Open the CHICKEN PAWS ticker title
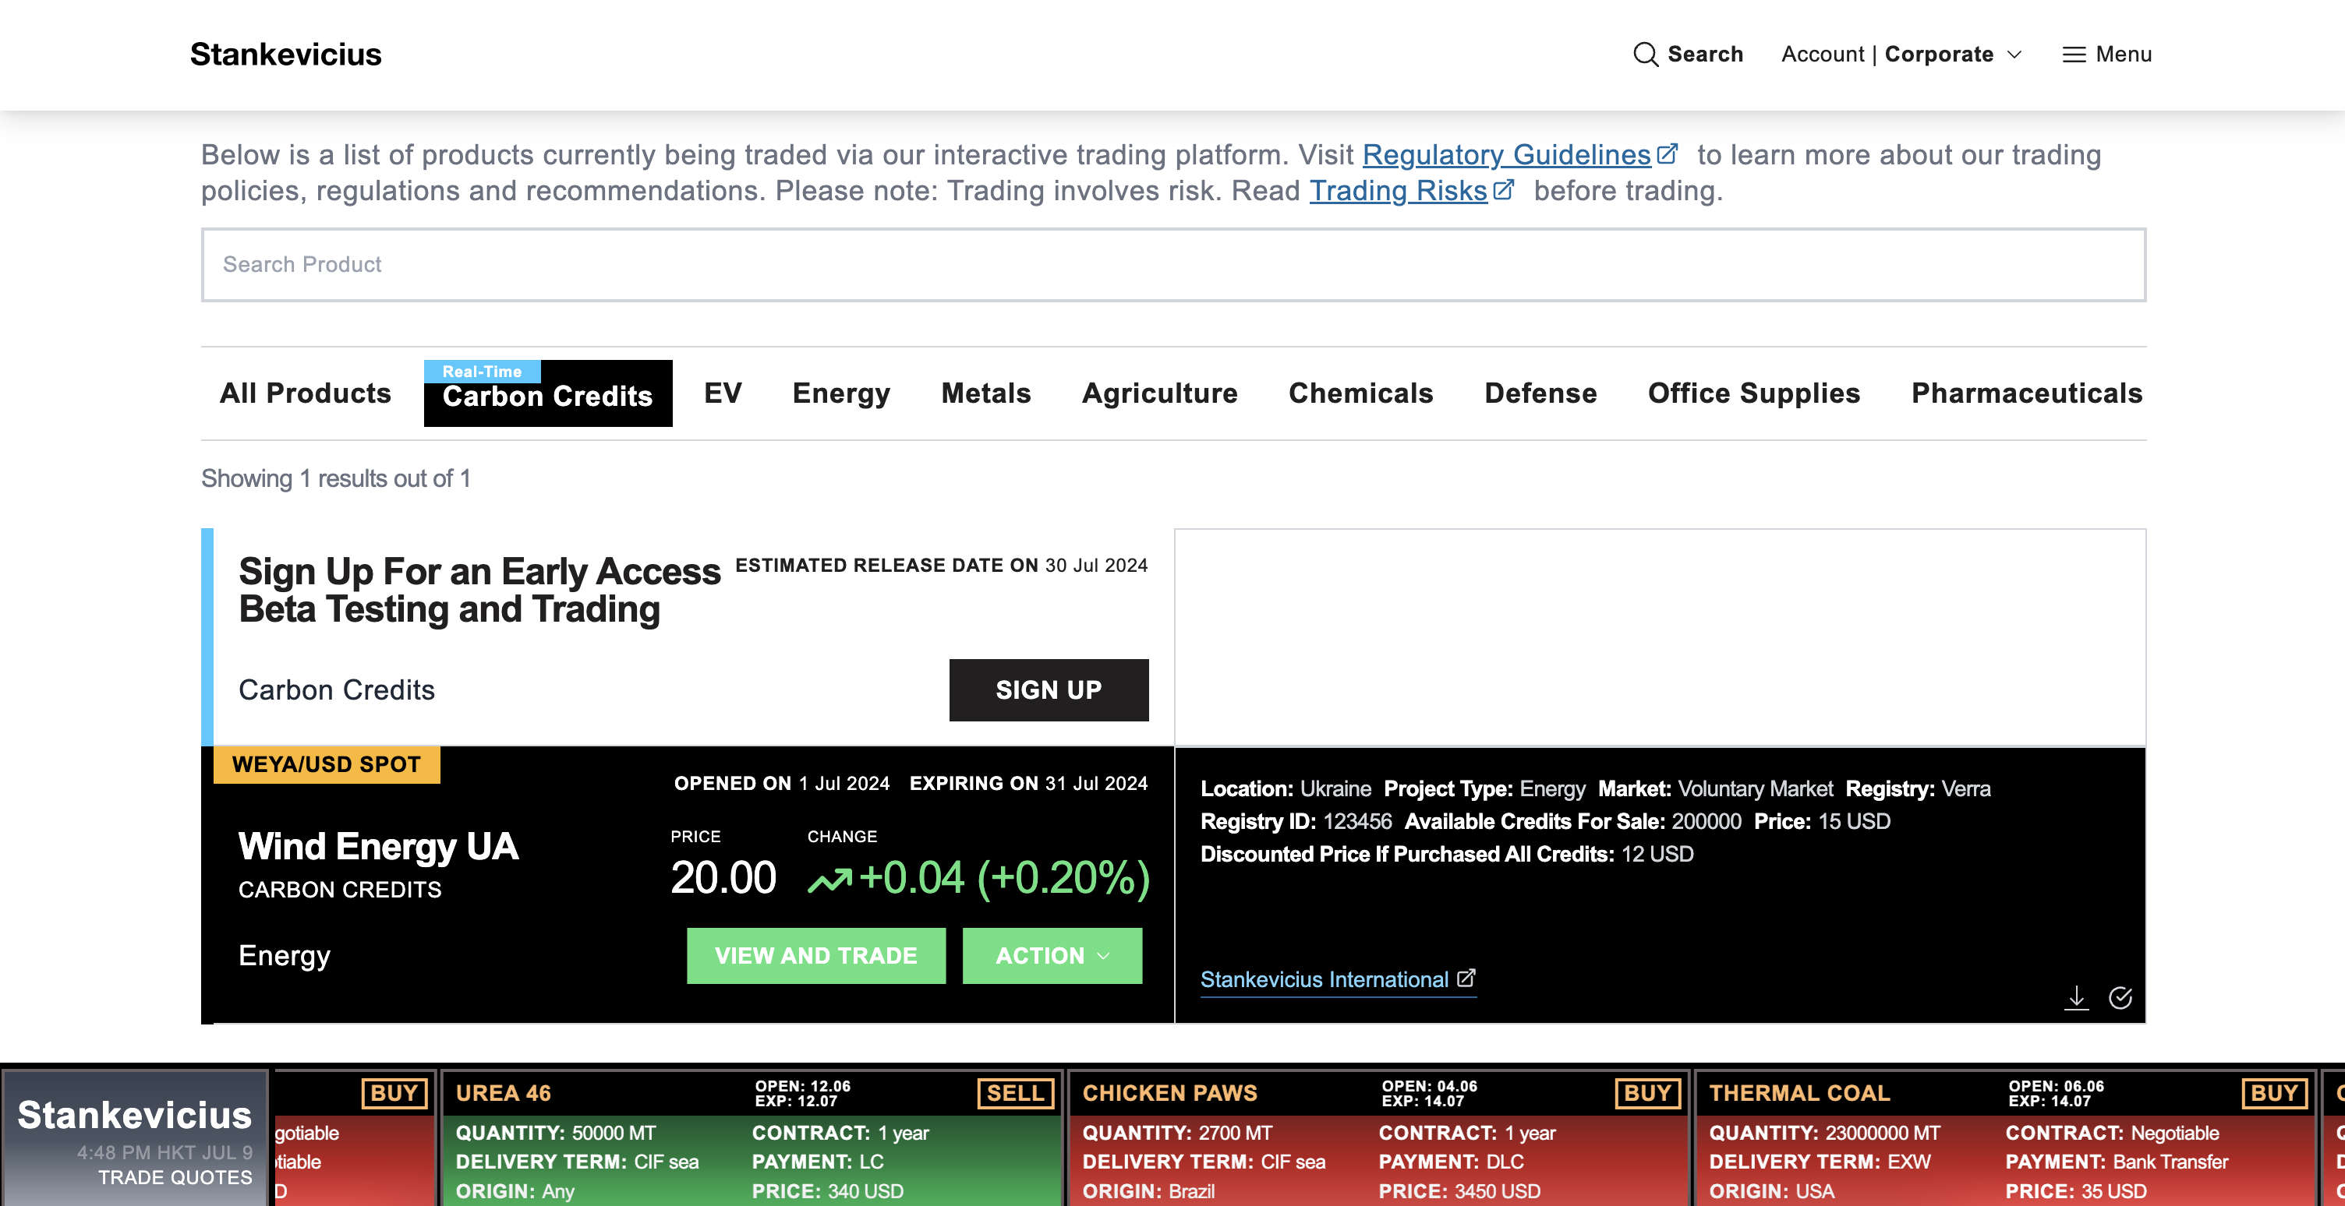 click(1169, 1093)
